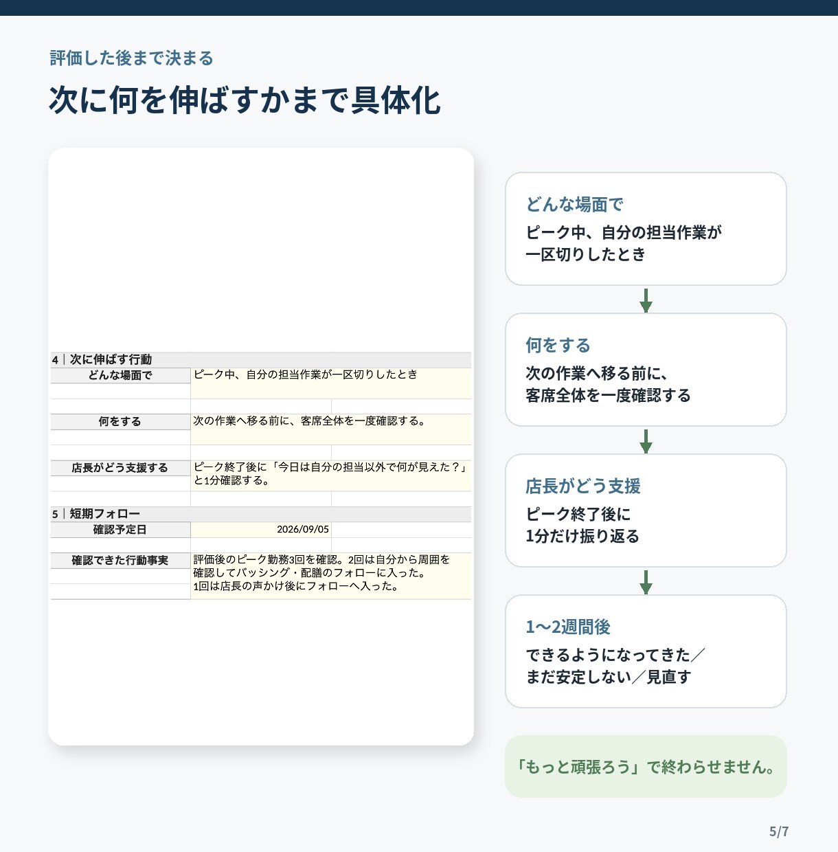Click the section header 5｜短期フォロー
The width and height of the screenshot is (838, 852).
click(x=261, y=513)
